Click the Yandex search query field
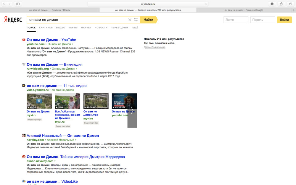296x185 pixels. (77, 20)
